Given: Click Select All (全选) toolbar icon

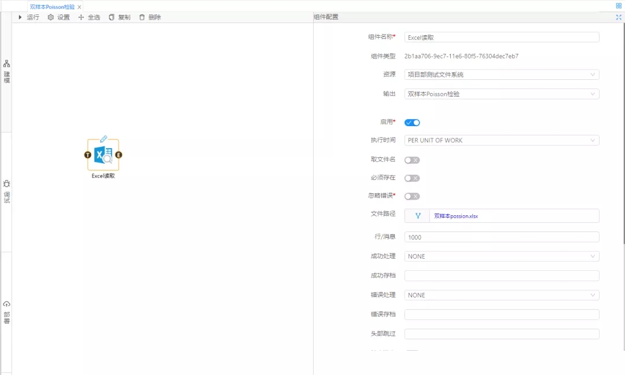Looking at the screenshot, I should tap(81, 17).
